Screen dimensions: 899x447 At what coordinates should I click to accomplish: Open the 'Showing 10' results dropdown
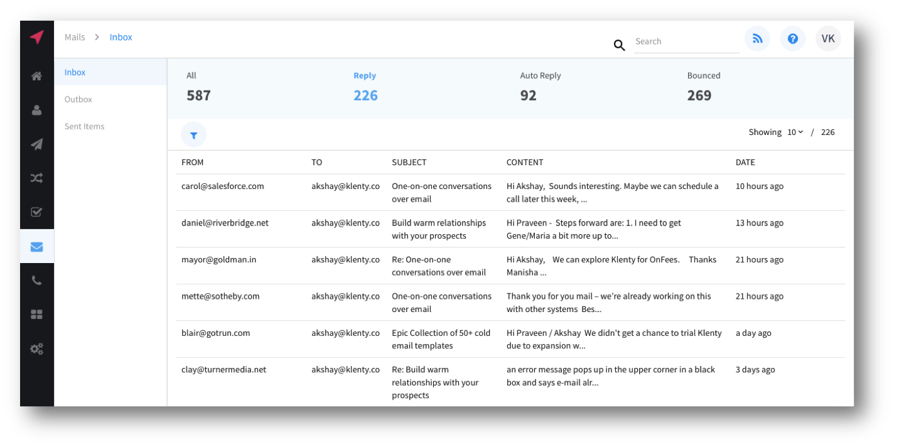click(x=794, y=132)
